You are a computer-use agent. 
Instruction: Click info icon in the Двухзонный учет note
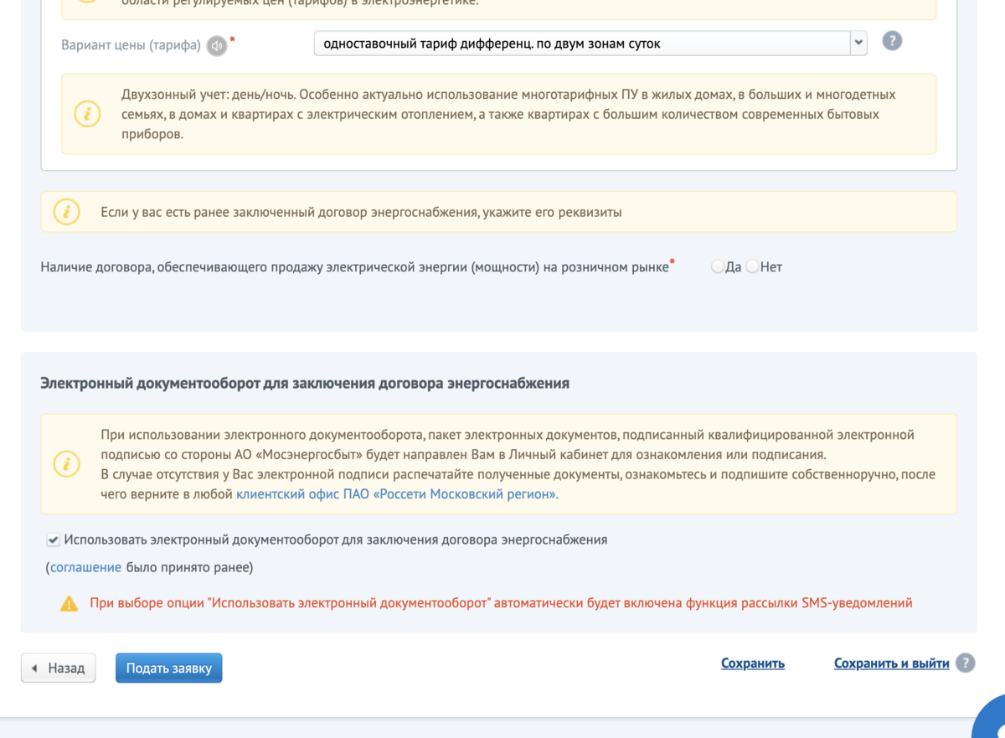[x=87, y=114]
